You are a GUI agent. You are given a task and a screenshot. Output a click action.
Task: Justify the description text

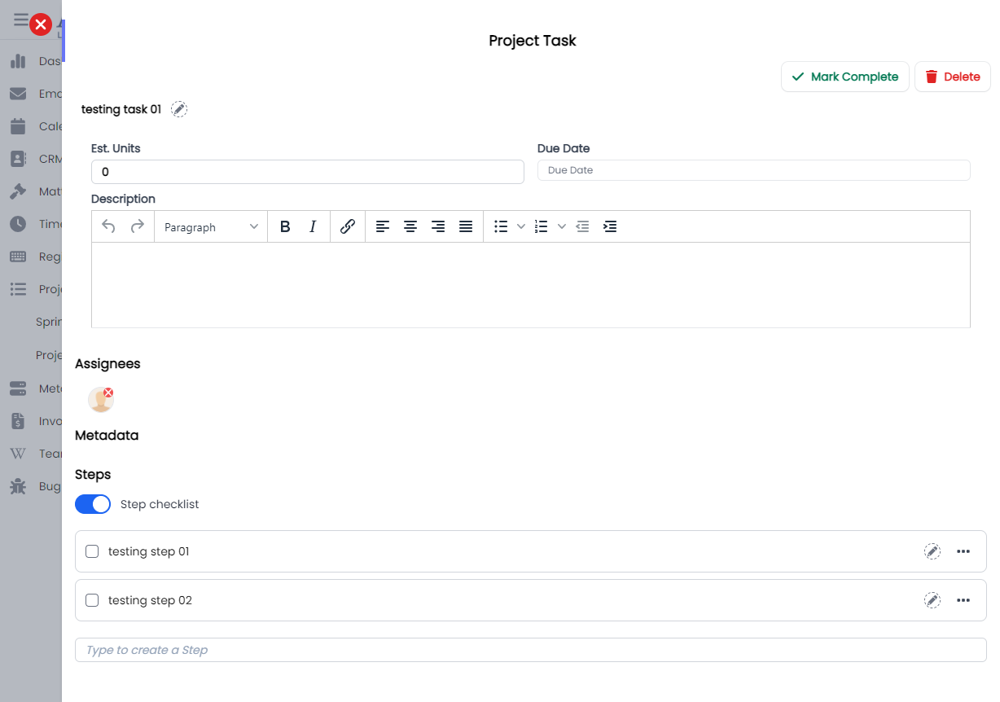[x=466, y=227]
